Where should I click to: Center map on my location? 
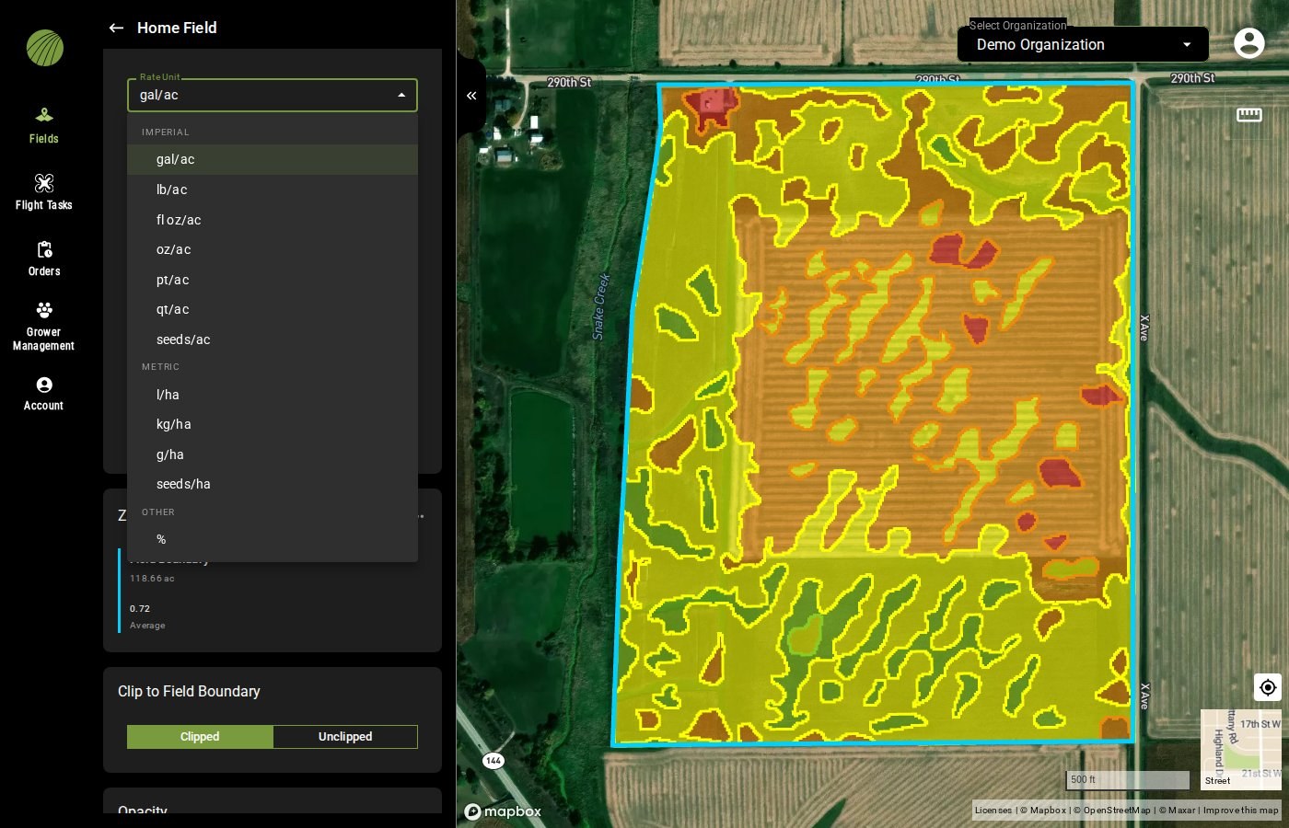(x=1268, y=687)
